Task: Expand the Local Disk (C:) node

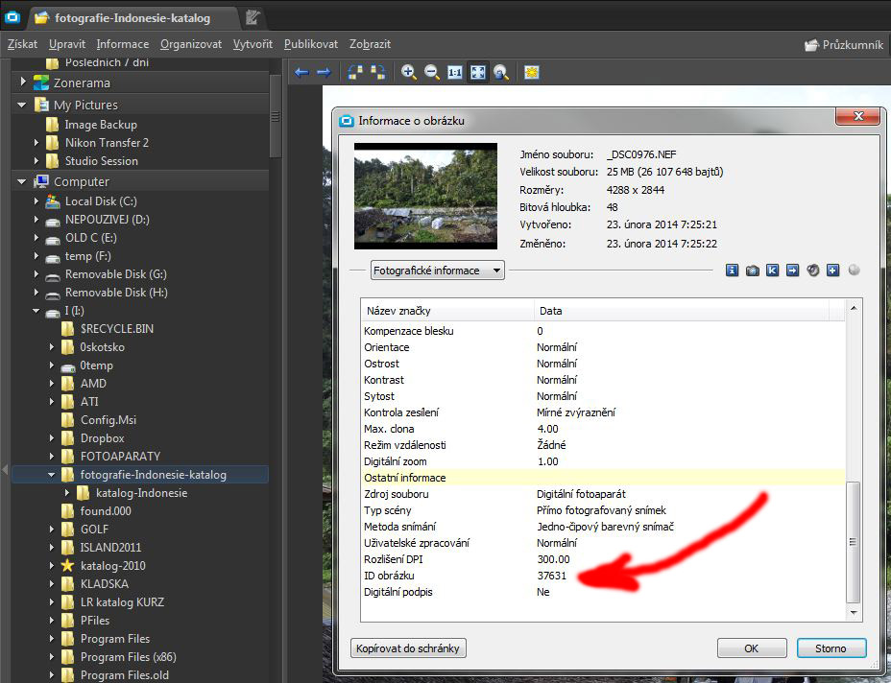Action: pyautogui.click(x=36, y=201)
